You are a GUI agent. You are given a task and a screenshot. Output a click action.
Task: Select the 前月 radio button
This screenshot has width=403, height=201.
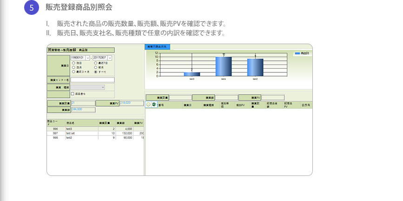(x=96, y=67)
